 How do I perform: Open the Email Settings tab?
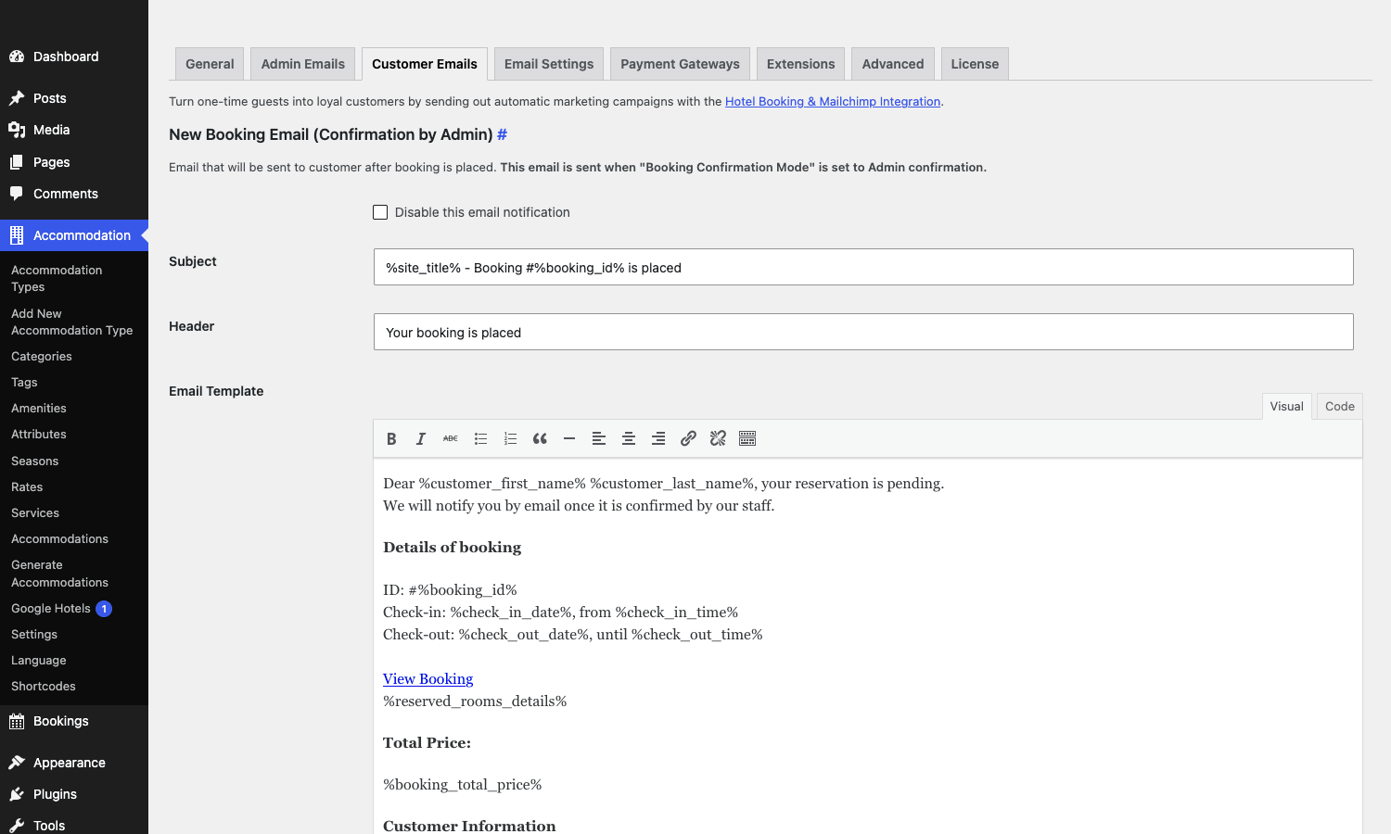tap(549, 64)
